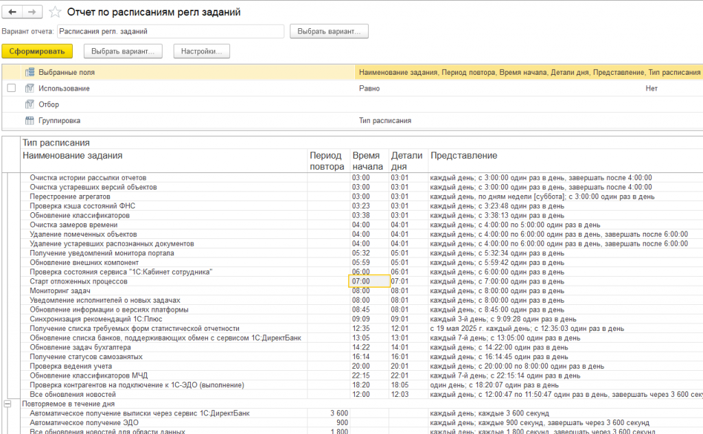Click the каждый 3-й день; с 9:09:28 description

503,319
